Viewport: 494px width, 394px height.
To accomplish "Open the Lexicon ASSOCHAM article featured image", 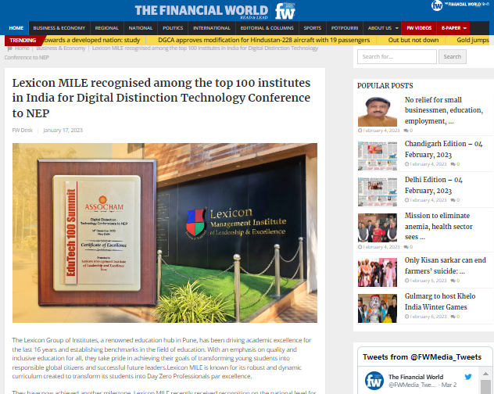I will click(x=165, y=233).
